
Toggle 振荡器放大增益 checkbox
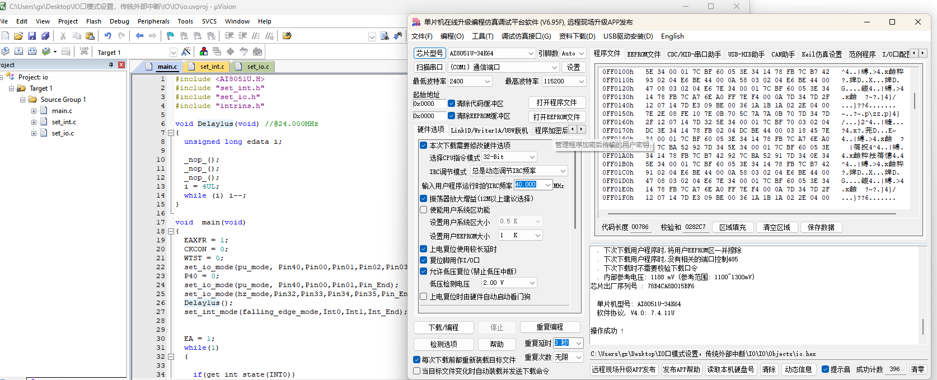click(424, 199)
